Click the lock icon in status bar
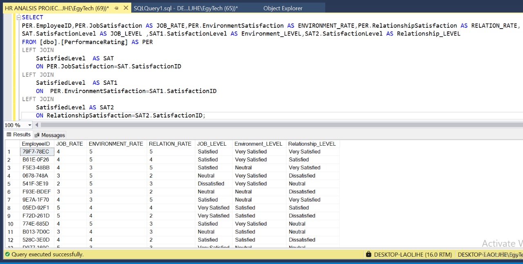Viewport: 523px width, 264px height. (x=369, y=254)
